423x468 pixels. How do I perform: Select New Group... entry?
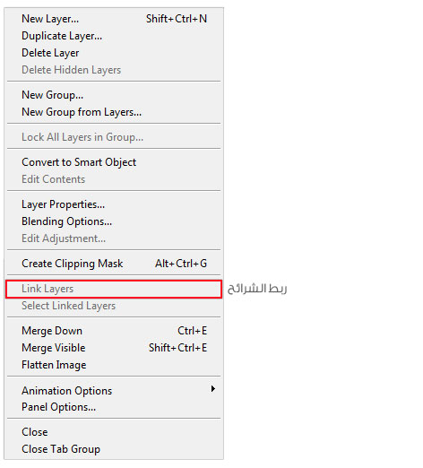[x=114, y=95]
